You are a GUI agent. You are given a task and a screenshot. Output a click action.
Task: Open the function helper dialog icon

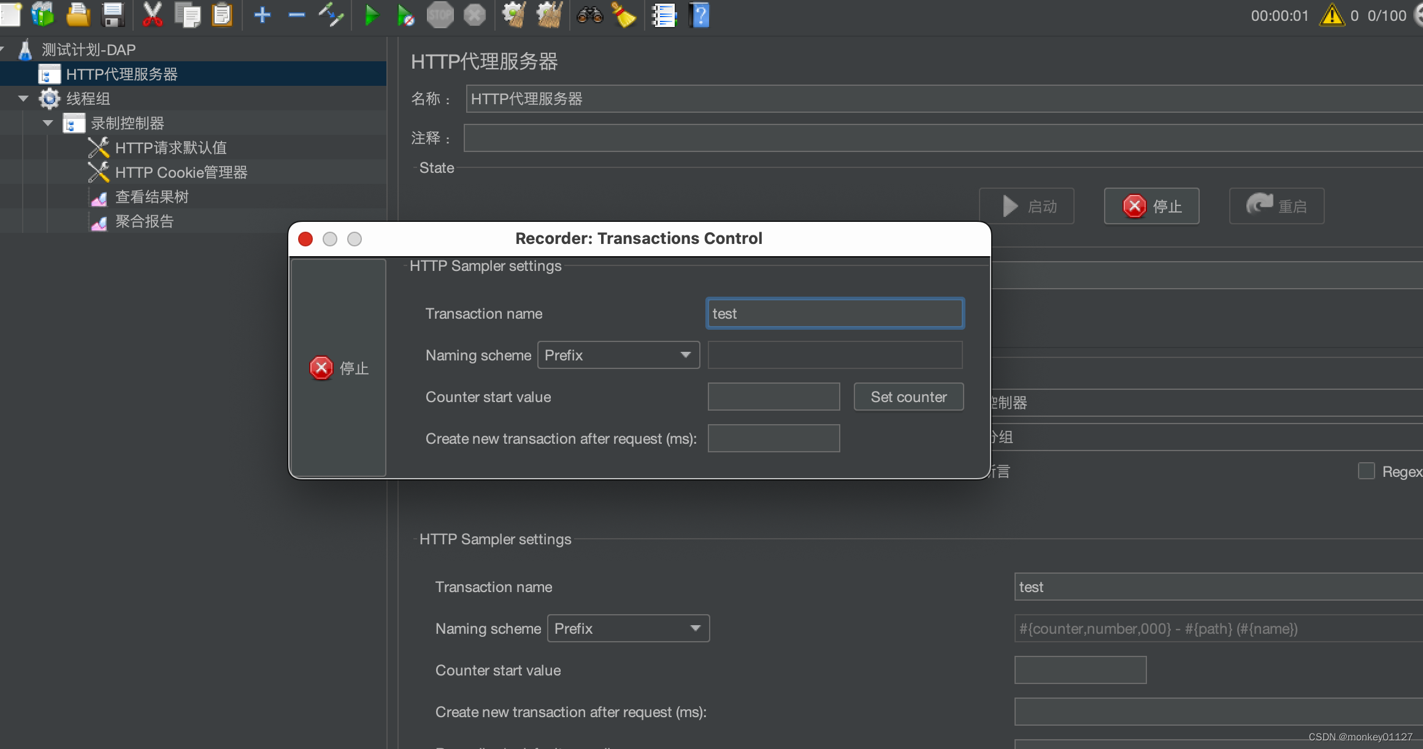click(664, 15)
